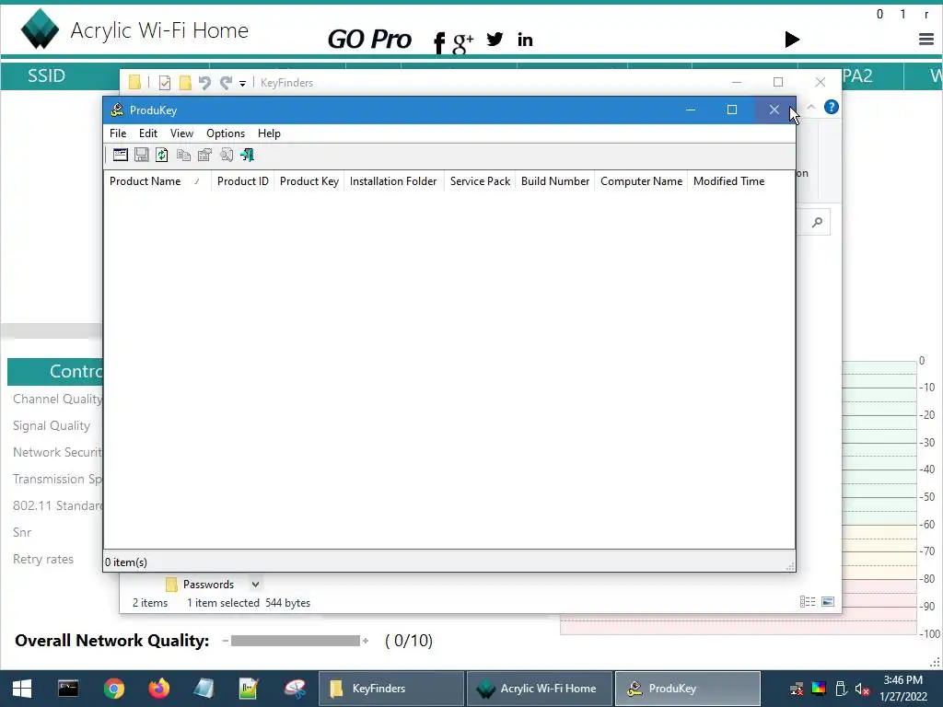
Task: Click plus at Overall Network Quality bar
Action: coord(365,641)
